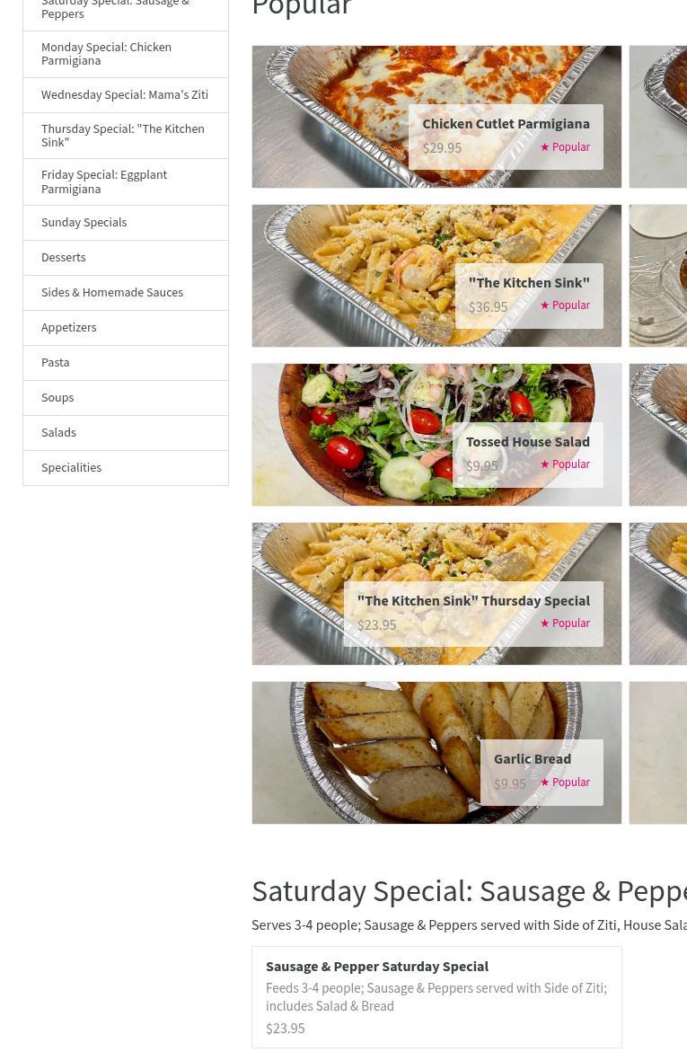Go to Pasta category
The image size is (687, 1061).
(126, 363)
